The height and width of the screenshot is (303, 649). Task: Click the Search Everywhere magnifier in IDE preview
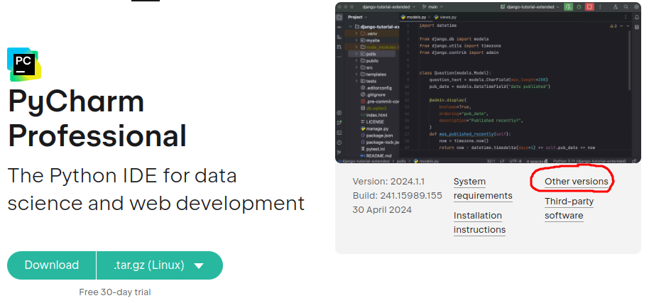click(x=626, y=7)
